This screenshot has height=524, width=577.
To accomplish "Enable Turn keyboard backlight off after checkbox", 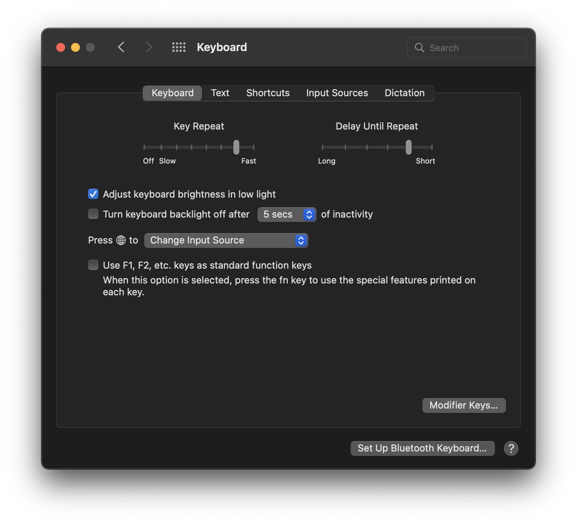I will pyautogui.click(x=93, y=214).
